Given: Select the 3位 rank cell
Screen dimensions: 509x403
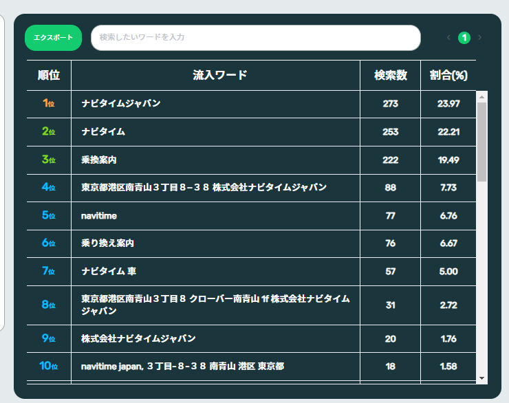Looking at the screenshot, I should (49, 160).
